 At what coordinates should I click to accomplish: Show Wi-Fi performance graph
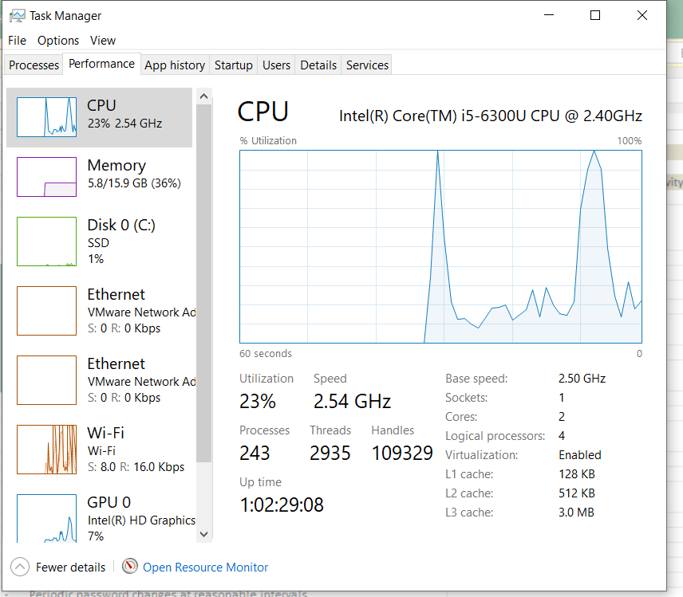tap(46, 450)
